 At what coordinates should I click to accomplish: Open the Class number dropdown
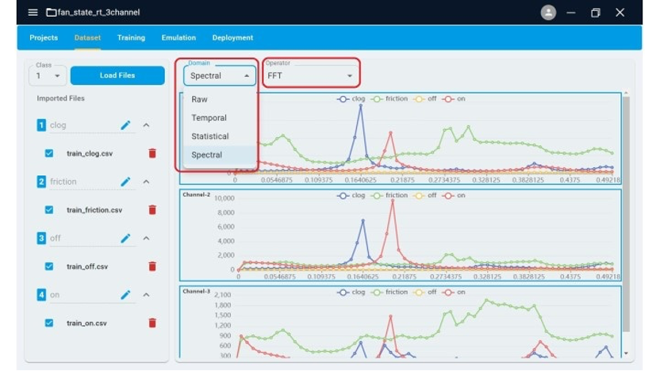[x=48, y=76]
